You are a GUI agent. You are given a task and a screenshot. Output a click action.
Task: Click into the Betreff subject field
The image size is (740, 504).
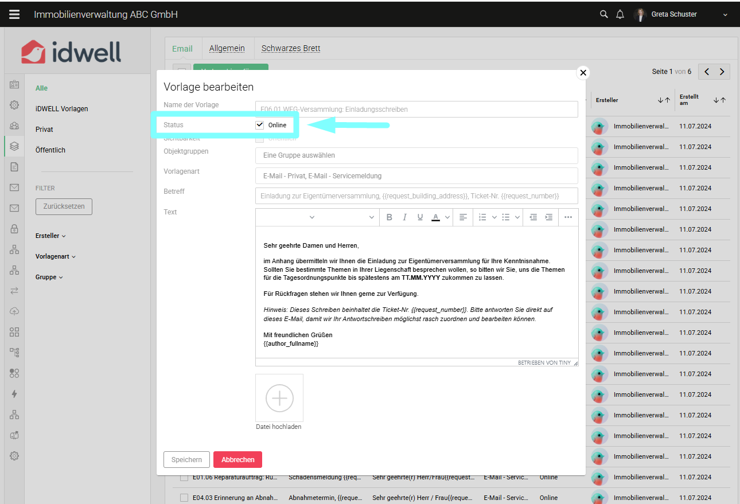pos(416,196)
